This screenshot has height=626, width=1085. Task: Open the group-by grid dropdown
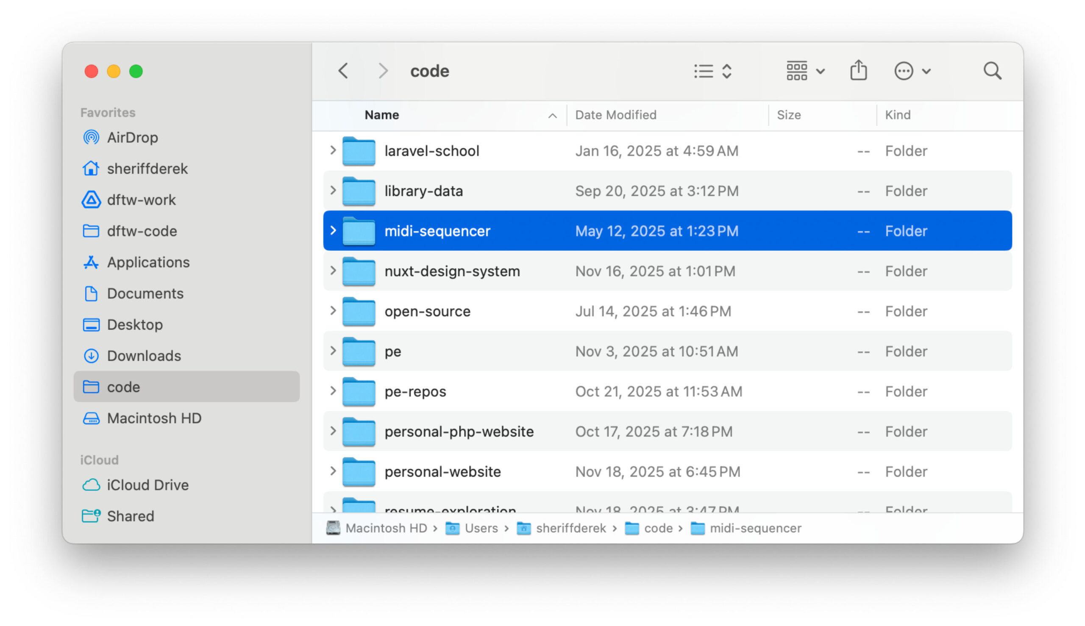[805, 71]
